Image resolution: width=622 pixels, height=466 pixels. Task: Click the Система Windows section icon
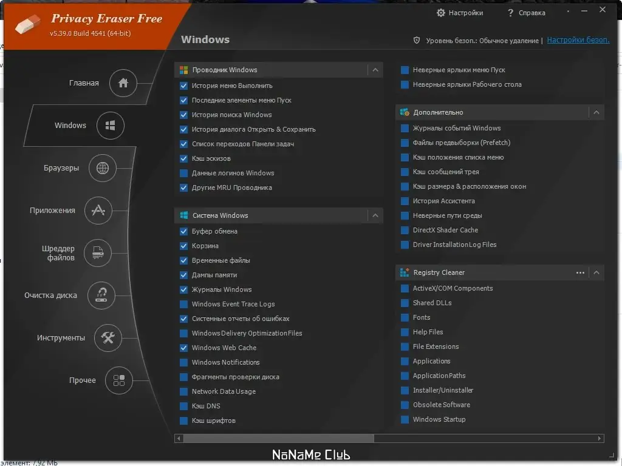click(183, 215)
